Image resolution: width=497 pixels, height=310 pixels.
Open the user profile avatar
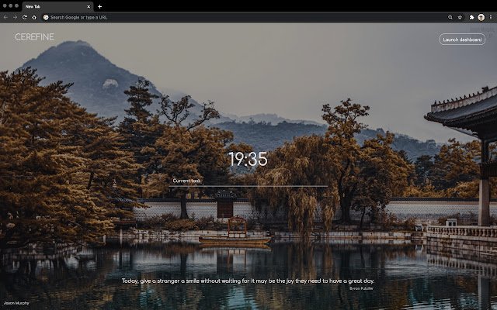[481, 17]
